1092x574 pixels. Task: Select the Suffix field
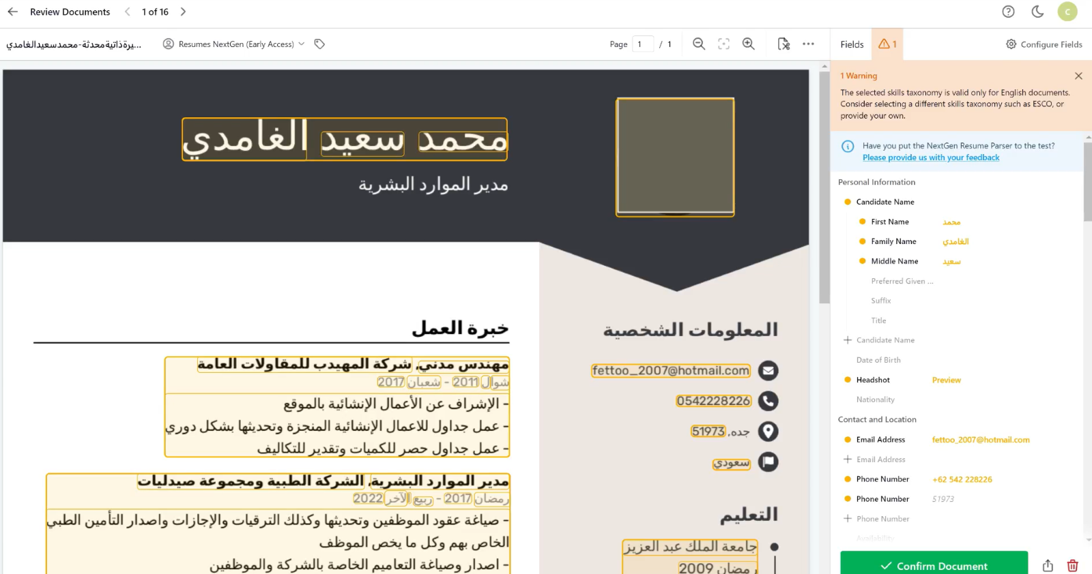881,301
